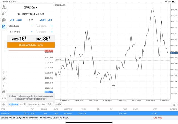Screen dimensions: 178x124
Task: Toggle the layout icon right of tabs
Action: (175, 104)
